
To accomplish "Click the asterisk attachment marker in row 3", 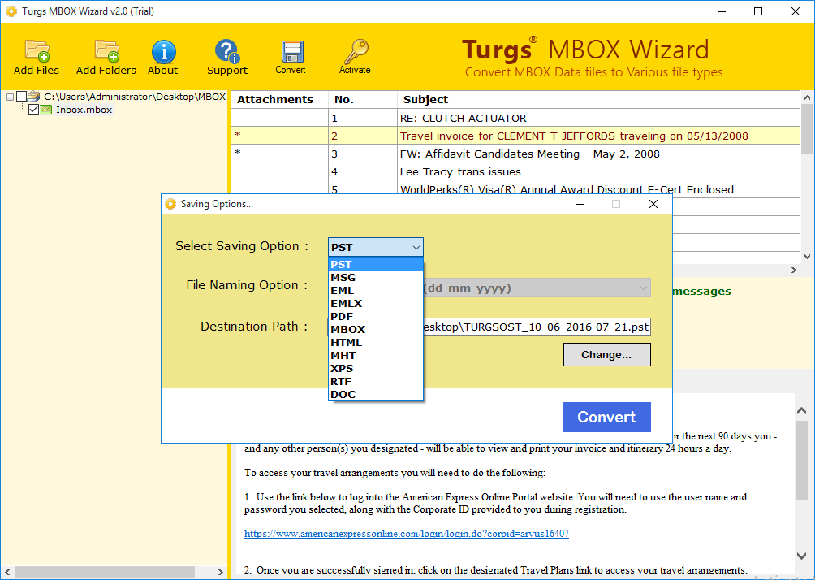I will pyautogui.click(x=238, y=153).
